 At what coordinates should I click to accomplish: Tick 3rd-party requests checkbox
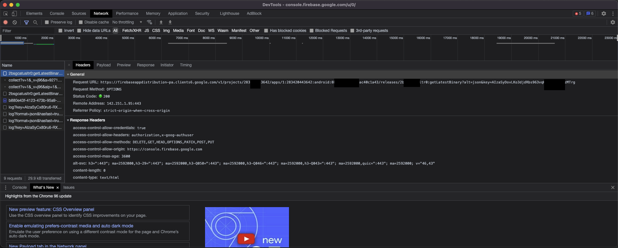[352, 31]
